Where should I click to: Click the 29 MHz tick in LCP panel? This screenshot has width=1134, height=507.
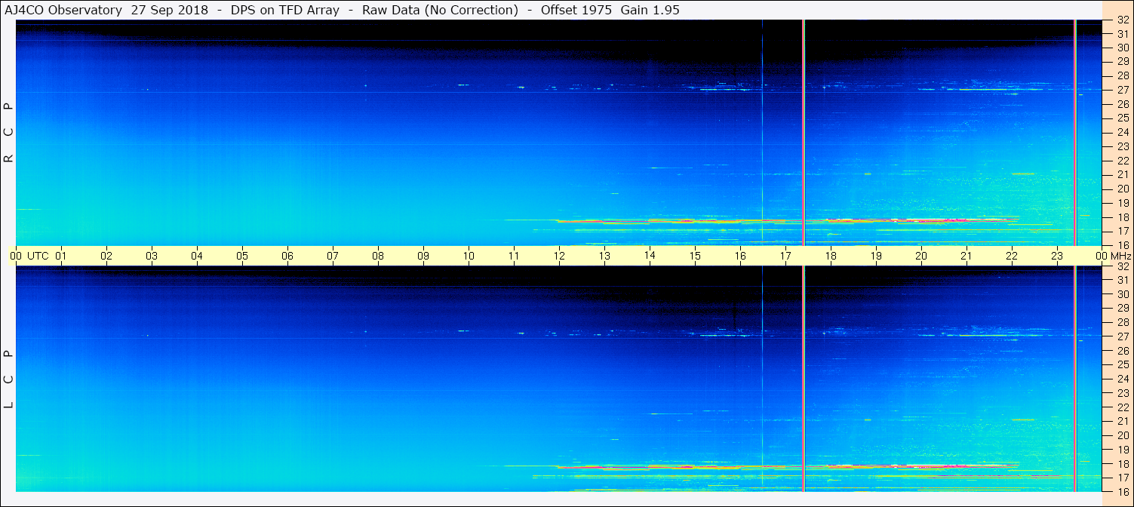pyautogui.click(x=1122, y=308)
